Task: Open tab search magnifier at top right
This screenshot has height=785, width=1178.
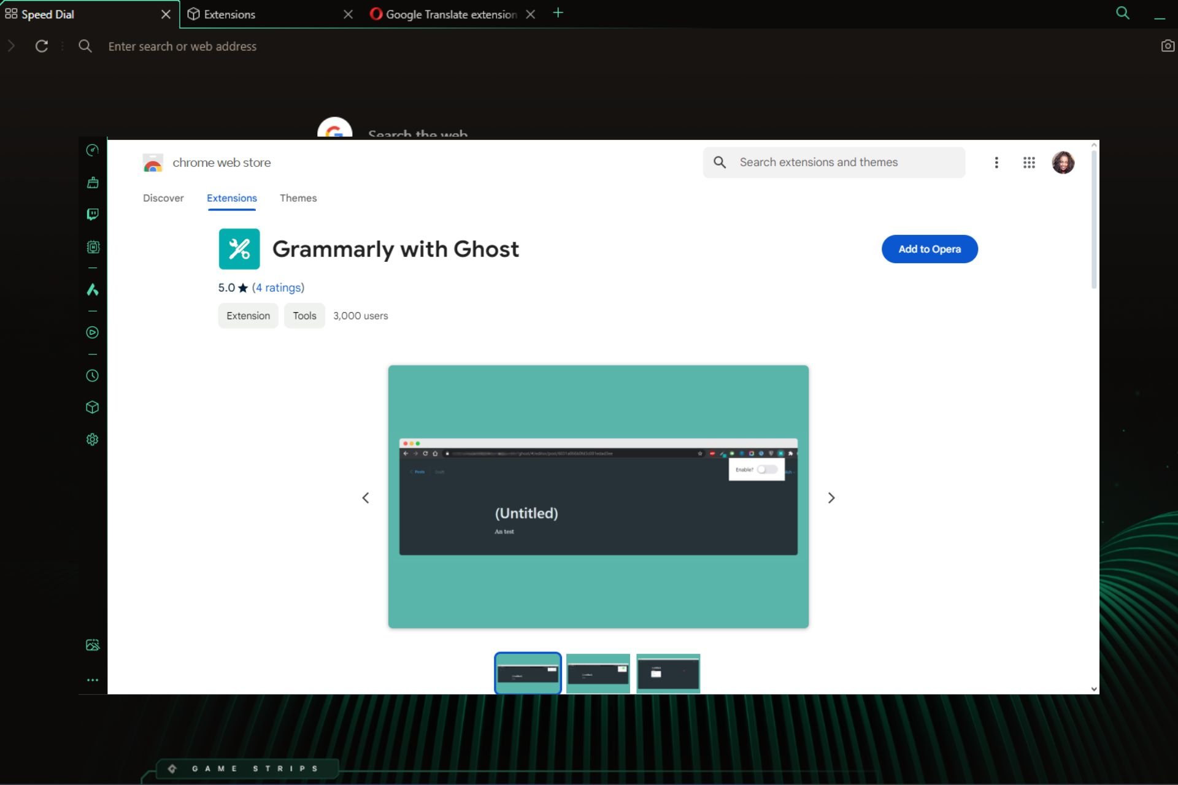Action: pyautogui.click(x=1122, y=13)
